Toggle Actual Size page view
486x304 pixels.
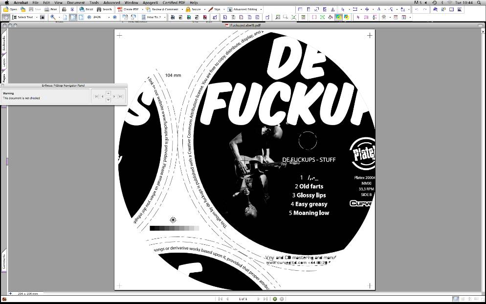(x=65, y=17)
